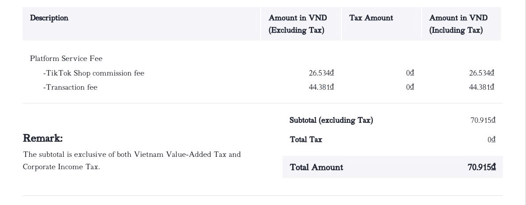Select the Amount in VND (Including Tax) header
Viewport: 526px width, 205px height.
[x=458, y=24]
